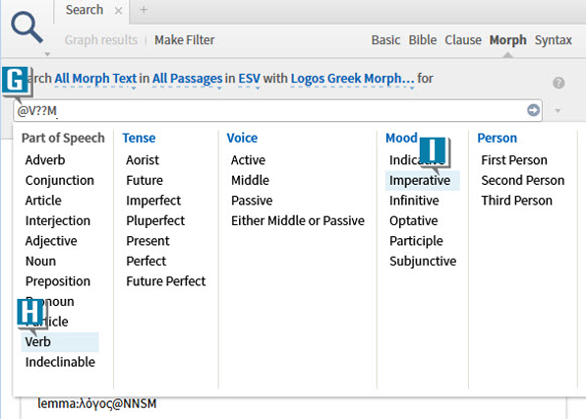Select Verb part of speech
The width and height of the screenshot is (586, 419).
pyautogui.click(x=60, y=342)
